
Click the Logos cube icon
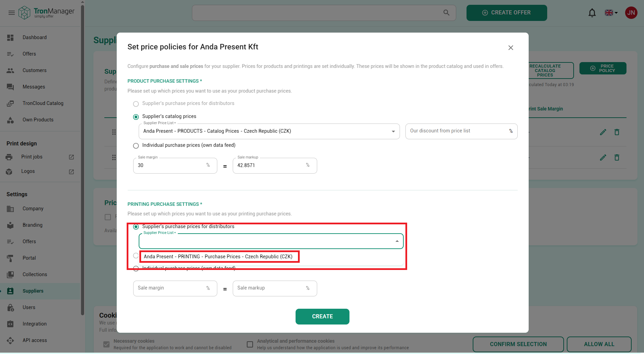pos(9,172)
